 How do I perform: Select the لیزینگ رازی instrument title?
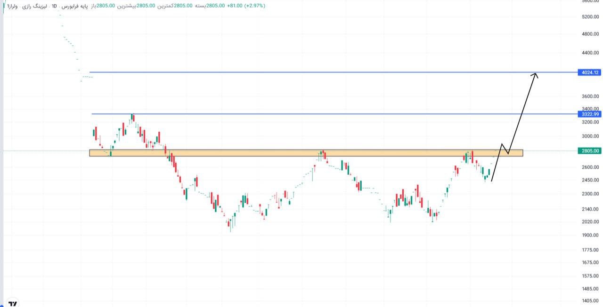click(34, 7)
